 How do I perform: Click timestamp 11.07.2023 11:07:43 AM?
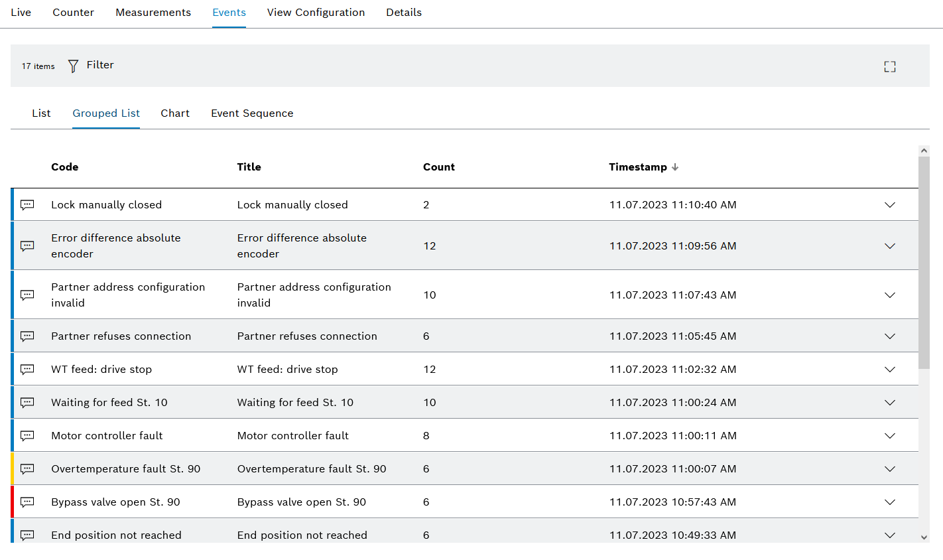click(x=673, y=295)
